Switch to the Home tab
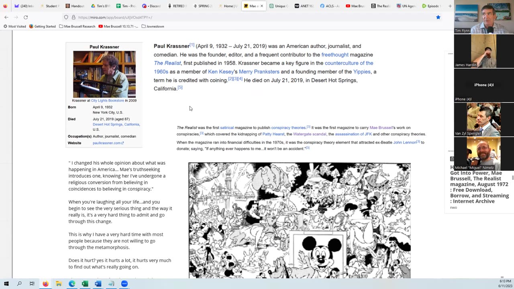Image resolution: width=514 pixels, height=289 pixels. pos(228,6)
